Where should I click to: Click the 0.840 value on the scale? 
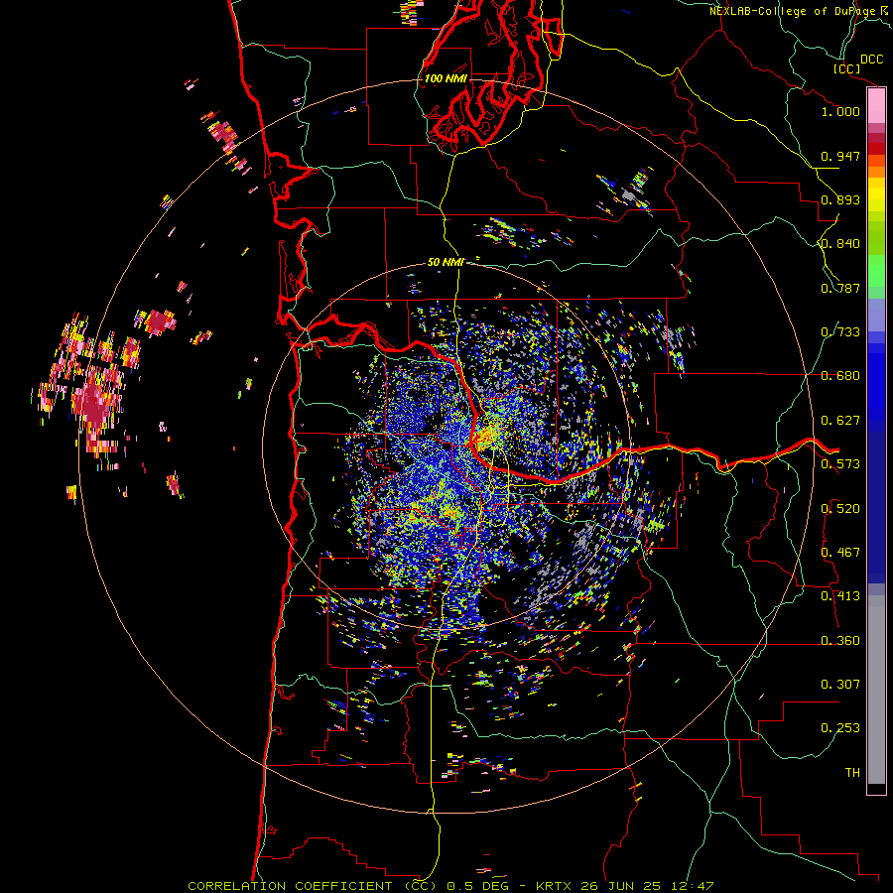click(x=840, y=244)
